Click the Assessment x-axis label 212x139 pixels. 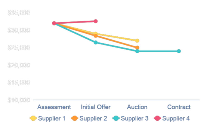click(54, 107)
